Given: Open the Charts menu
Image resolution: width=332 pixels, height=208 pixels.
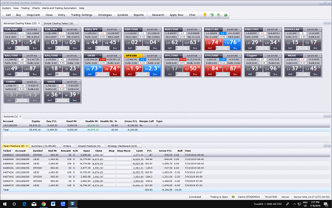Looking at the screenshot, I should pos(36,8).
